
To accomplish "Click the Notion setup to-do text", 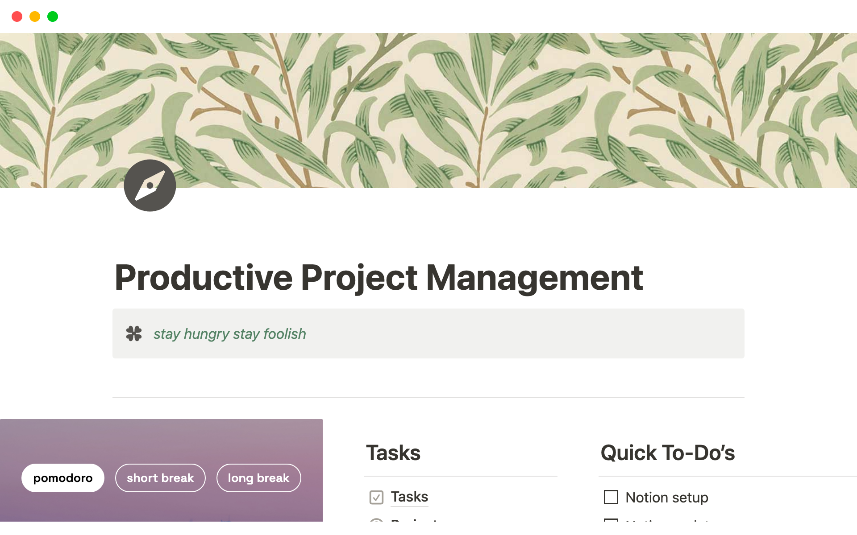I will click(x=666, y=498).
